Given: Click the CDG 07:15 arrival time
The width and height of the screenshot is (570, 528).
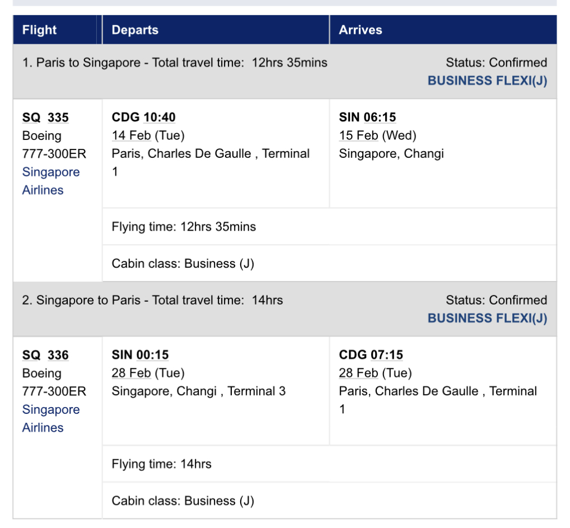Looking at the screenshot, I should point(371,355).
